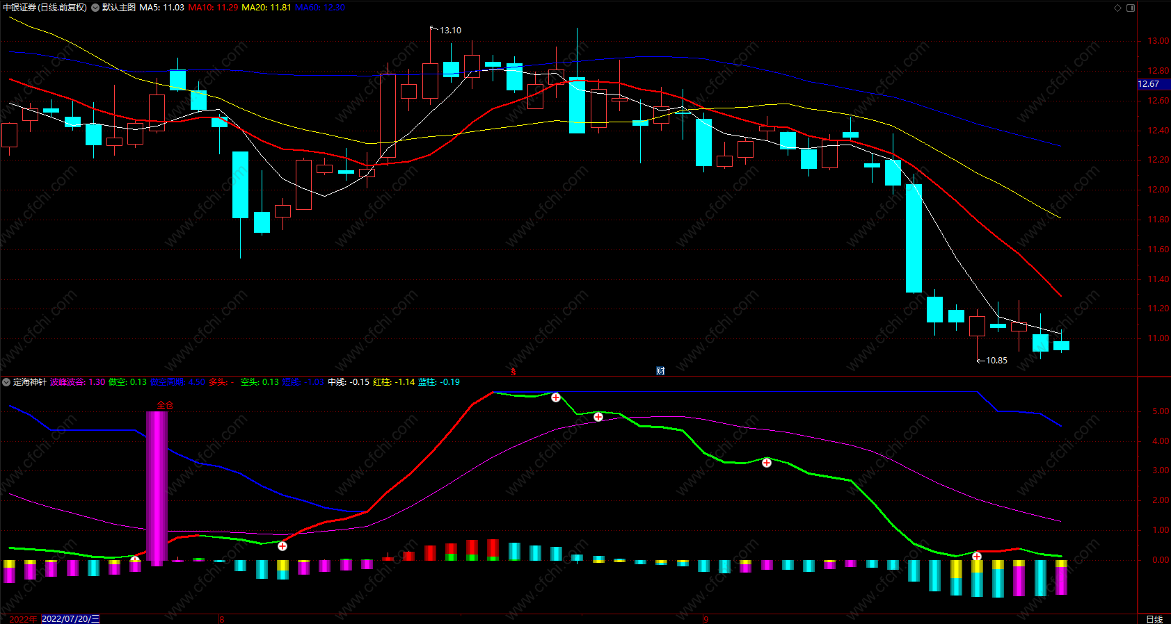Image resolution: width=1171 pixels, height=624 pixels.
Task: Click the MA20: 11.81 label
Action: [x=266, y=8]
